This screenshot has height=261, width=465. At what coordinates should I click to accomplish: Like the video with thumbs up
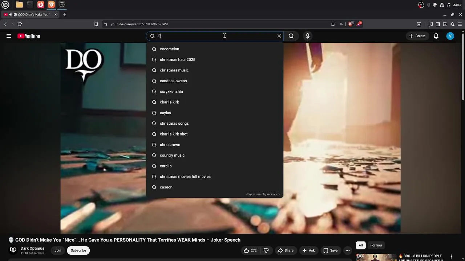tap(250, 250)
